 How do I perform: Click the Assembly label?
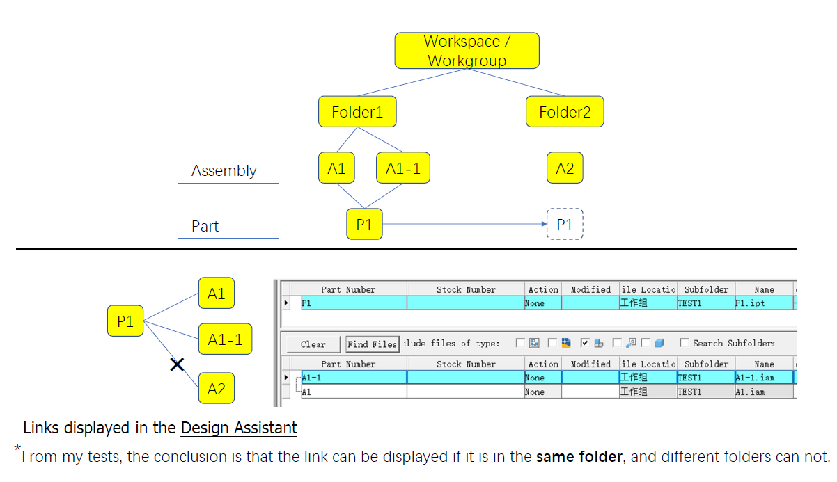tap(224, 170)
